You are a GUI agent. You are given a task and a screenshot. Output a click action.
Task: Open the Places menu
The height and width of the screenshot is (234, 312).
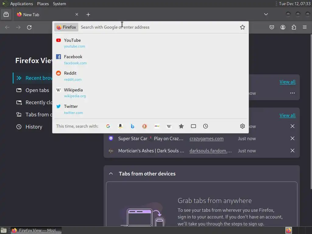click(x=43, y=4)
